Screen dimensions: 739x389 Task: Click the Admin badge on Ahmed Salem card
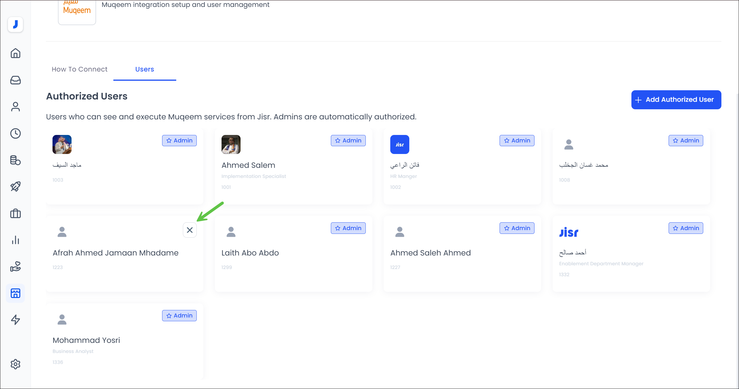pyautogui.click(x=348, y=141)
